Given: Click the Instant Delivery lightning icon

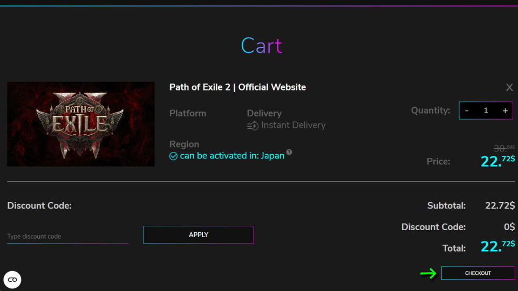Looking at the screenshot, I should 253,126.
